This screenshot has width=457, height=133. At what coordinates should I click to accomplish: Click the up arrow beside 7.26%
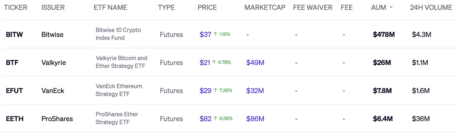coord(215,90)
